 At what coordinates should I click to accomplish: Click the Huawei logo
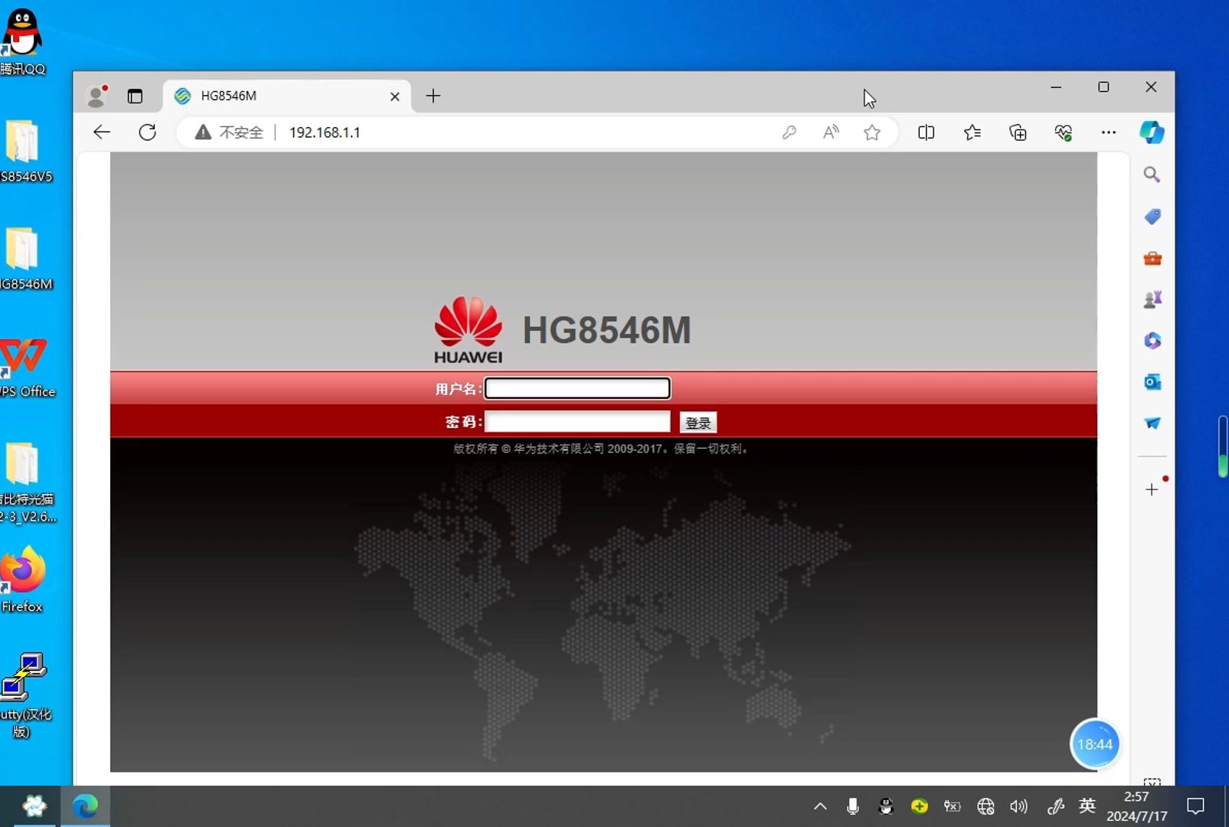[468, 330]
